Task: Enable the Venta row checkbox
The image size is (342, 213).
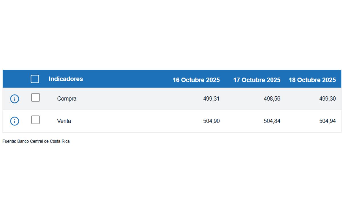Action: click(35, 120)
